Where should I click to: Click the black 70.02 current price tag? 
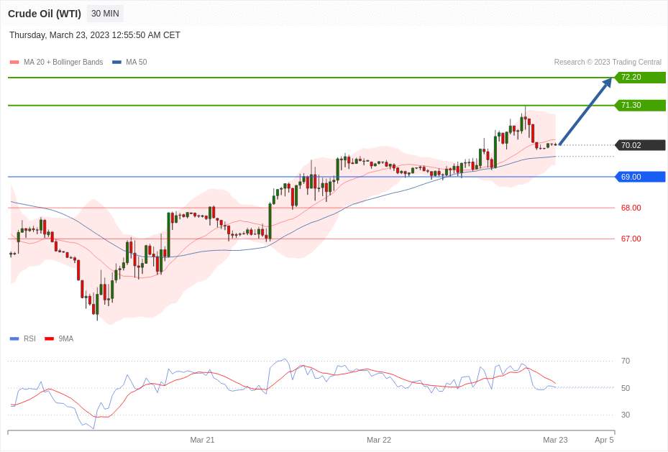pos(640,145)
